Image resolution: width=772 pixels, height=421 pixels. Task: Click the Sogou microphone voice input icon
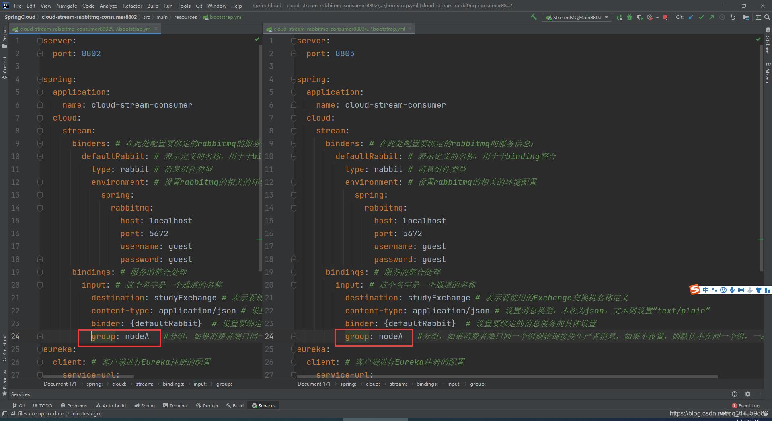tap(732, 290)
